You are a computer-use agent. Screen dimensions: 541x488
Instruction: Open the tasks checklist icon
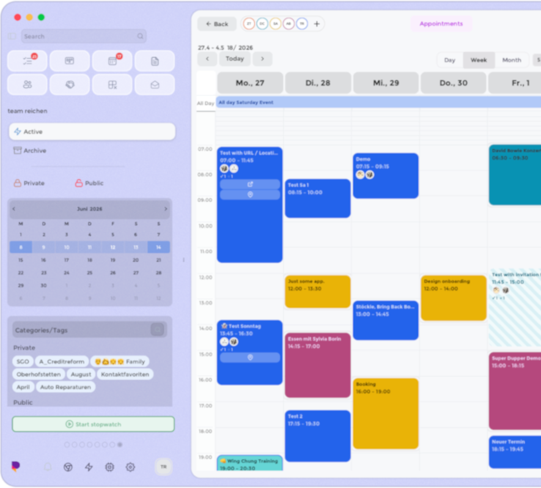(28, 61)
